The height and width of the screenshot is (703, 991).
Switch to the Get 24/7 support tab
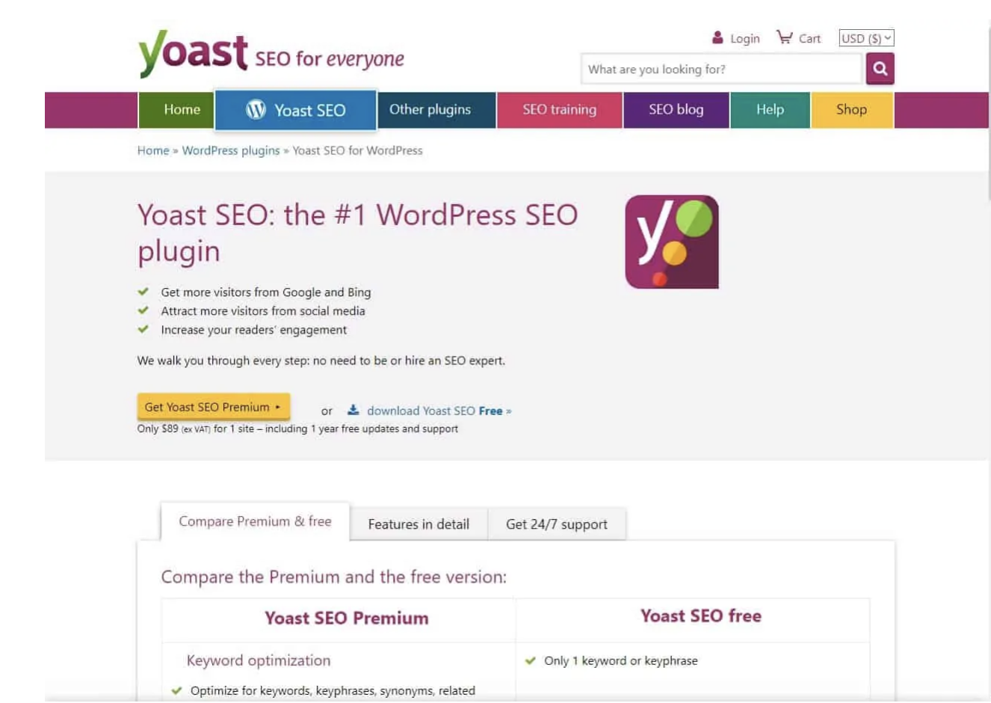557,524
